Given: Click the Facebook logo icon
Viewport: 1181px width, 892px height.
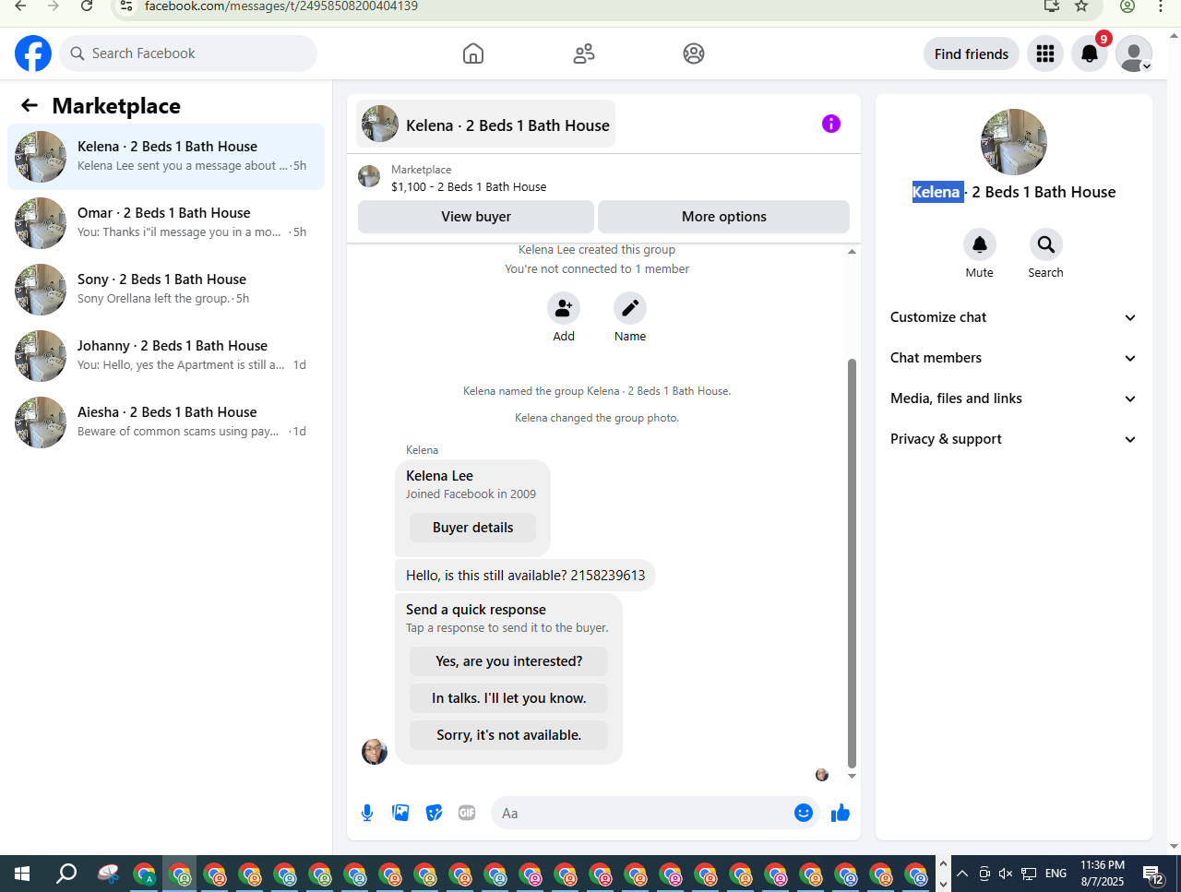Looking at the screenshot, I should [x=33, y=54].
